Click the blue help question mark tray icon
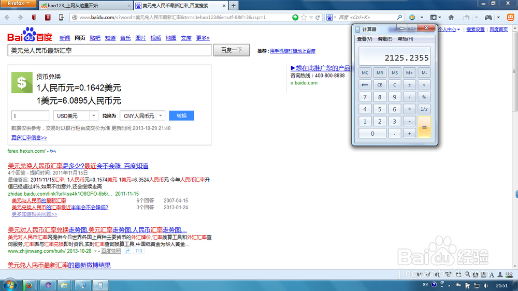This screenshot has height=291, width=518. pos(434,285)
